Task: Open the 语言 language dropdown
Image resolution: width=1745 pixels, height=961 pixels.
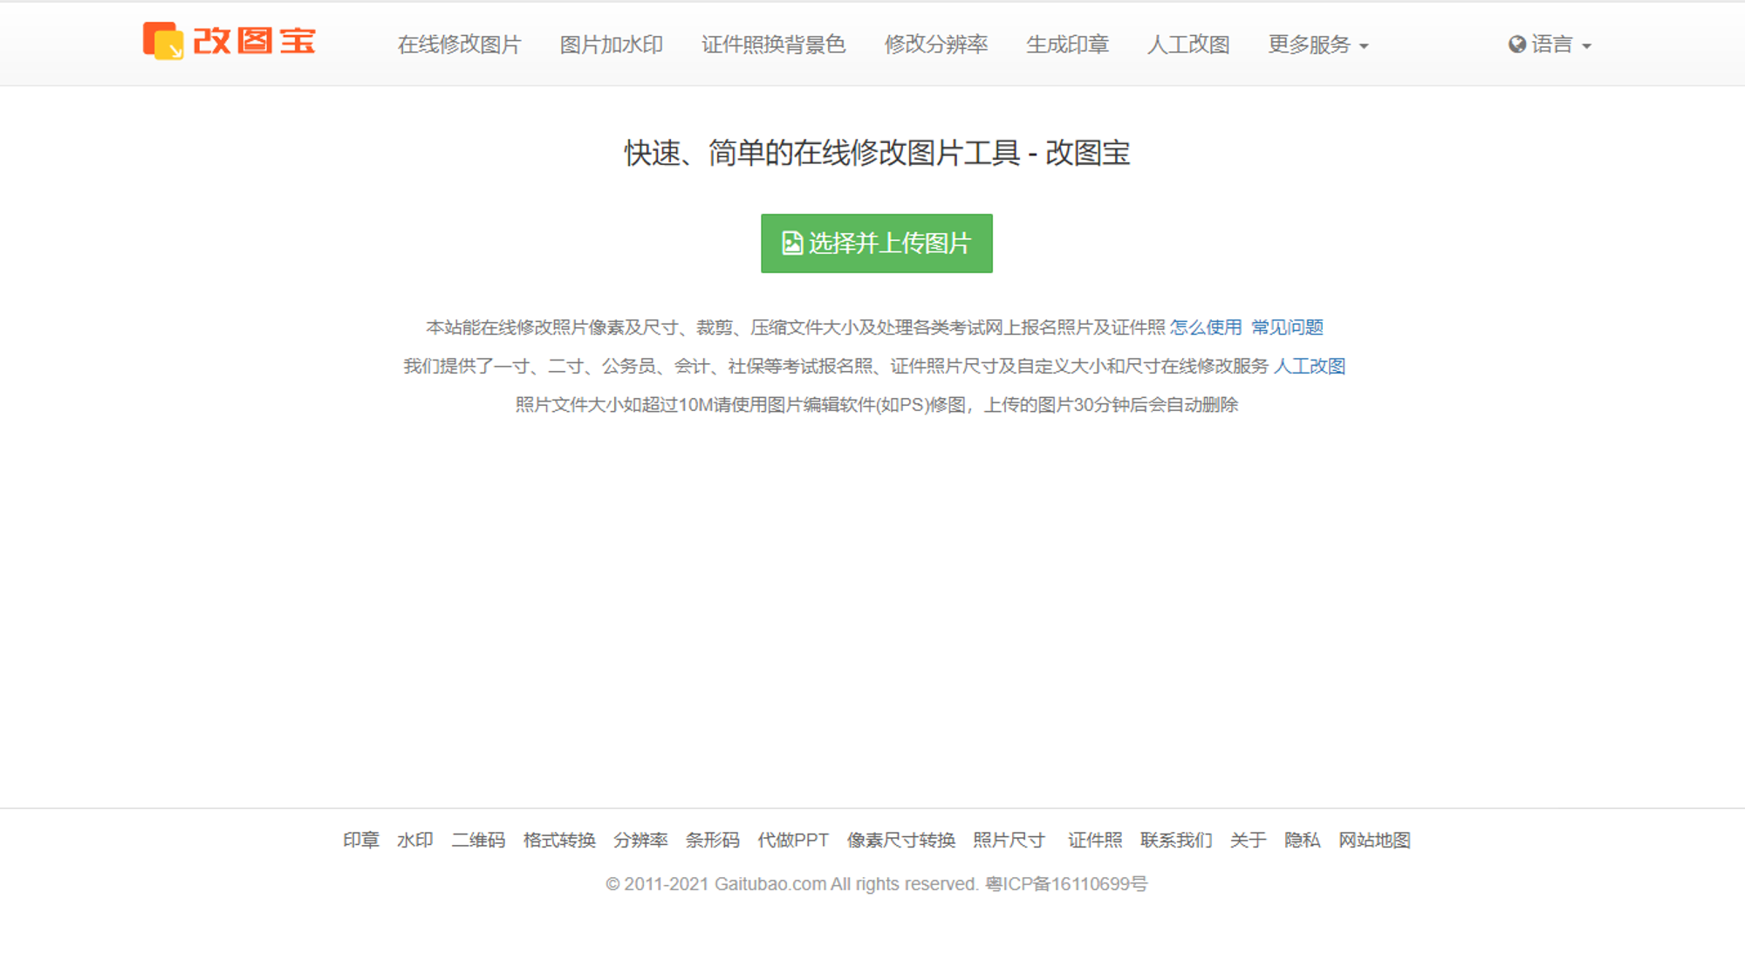Action: point(1550,45)
